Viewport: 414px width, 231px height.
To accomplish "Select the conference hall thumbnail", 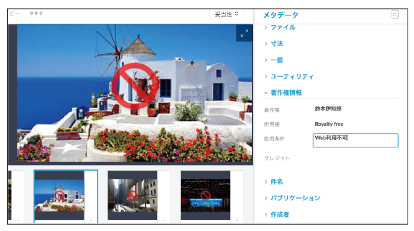I will pyautogui.click(x=206, y=195).
